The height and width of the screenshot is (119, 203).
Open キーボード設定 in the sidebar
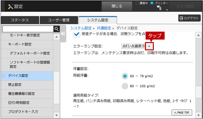pos(27,45)
